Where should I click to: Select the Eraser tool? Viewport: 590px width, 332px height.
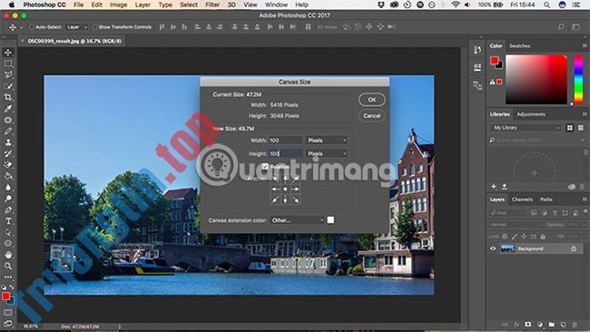pos(8,165)
